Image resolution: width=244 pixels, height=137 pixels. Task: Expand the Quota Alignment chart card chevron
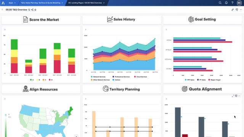click(x=166, y=99)
